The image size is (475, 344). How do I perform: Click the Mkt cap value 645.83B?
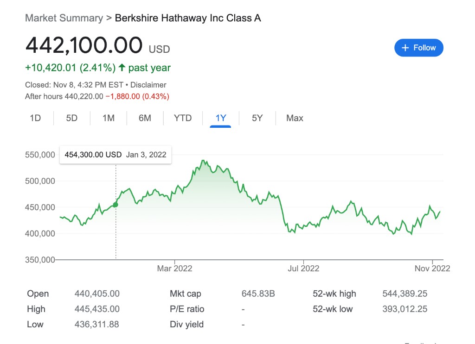pyautogui.click(x=258, y=294)
